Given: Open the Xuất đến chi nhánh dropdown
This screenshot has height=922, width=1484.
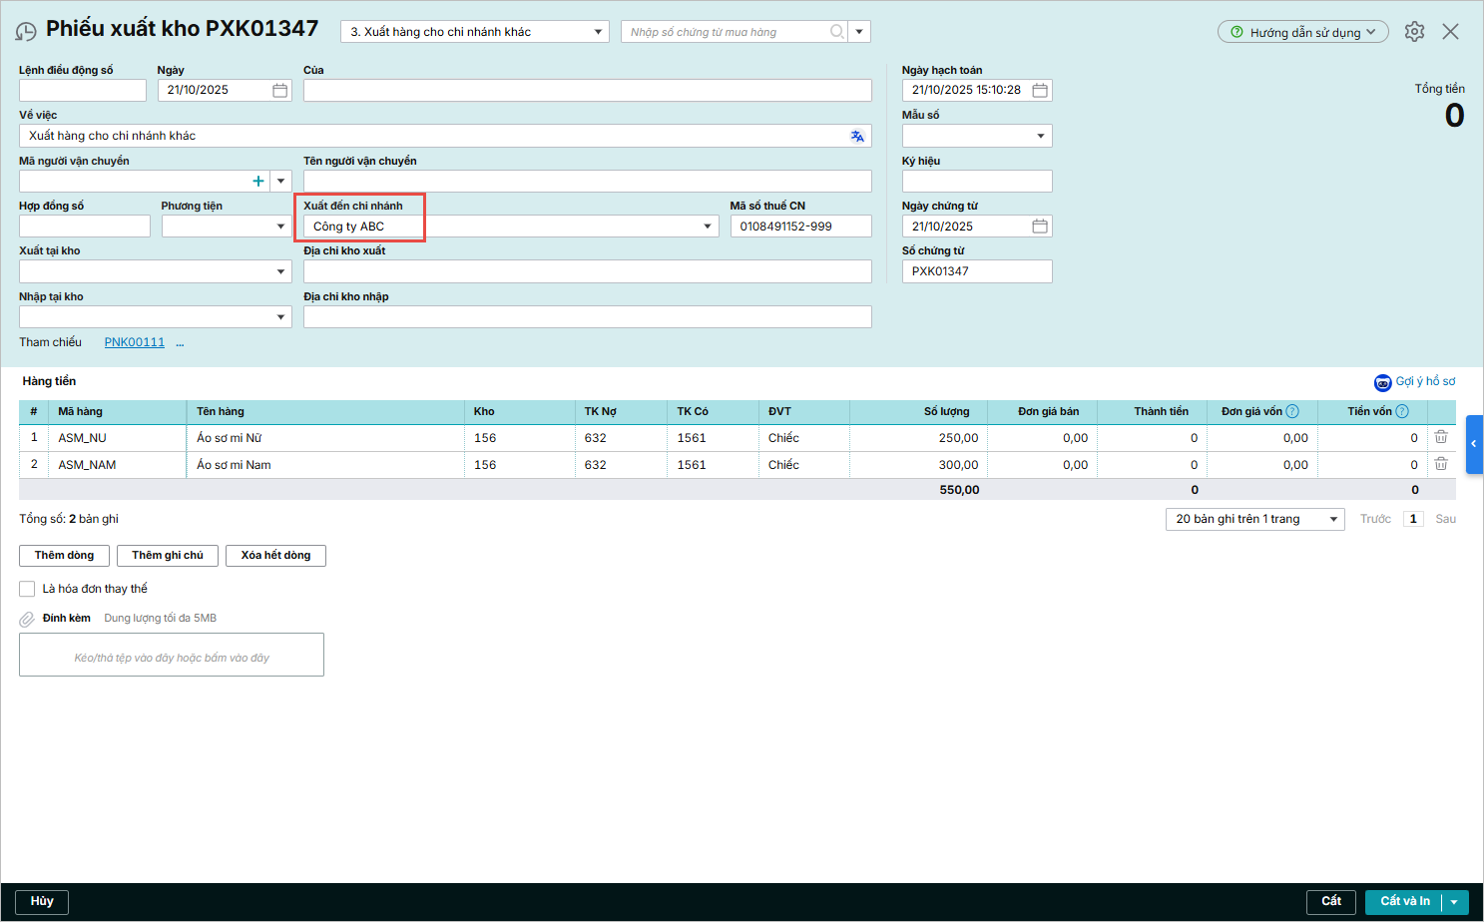Looking at the screenshot, I should coord(708,227).
